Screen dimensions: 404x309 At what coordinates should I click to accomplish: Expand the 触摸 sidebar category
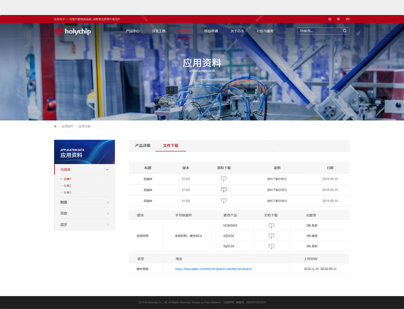tap(108, 202)
